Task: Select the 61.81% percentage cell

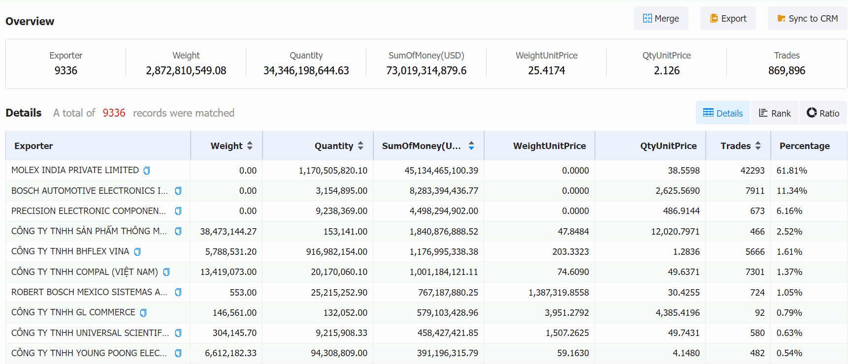Action: coord(792,171)
